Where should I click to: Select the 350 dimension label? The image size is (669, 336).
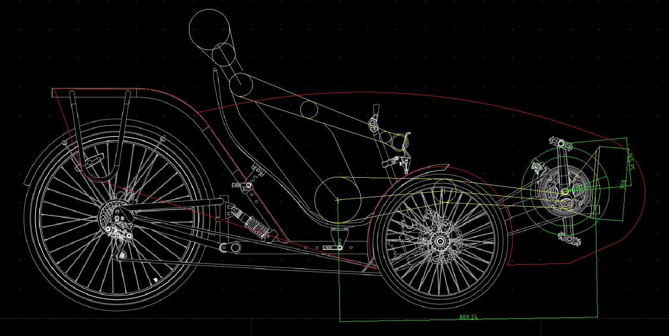coord(623,185)
